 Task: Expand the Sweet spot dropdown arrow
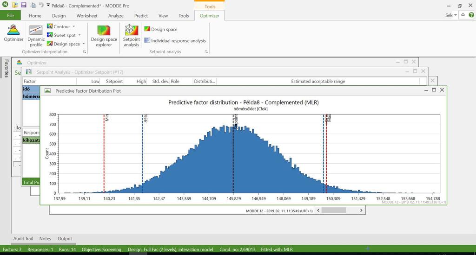click(x=79, y=35)
